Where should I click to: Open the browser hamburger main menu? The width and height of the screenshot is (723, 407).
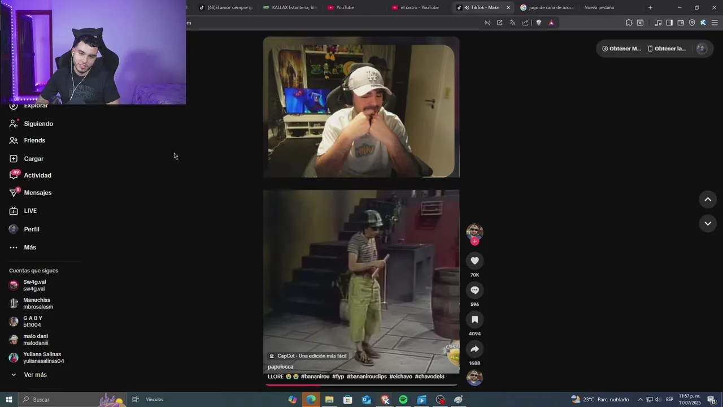tap(715, 23)
